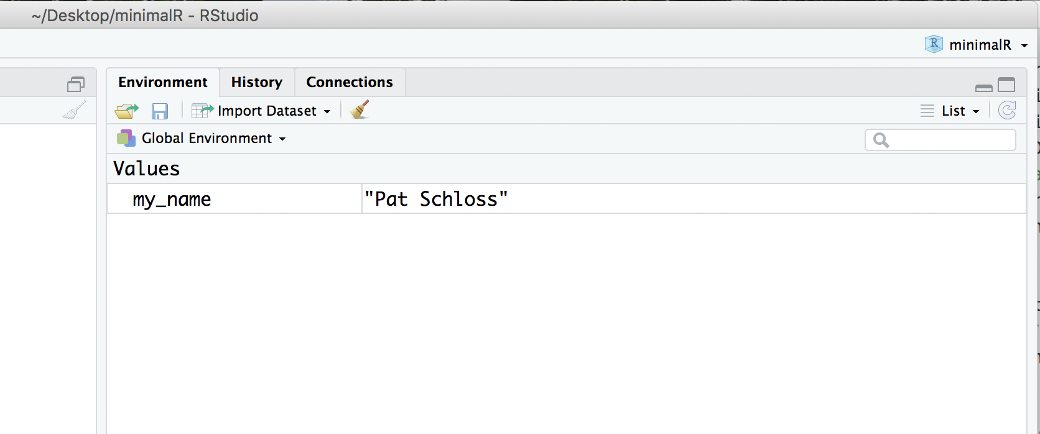The width and height of the screenshot is (1040, 434).
Task: Click the RStudio window title text
Action: 145,16
